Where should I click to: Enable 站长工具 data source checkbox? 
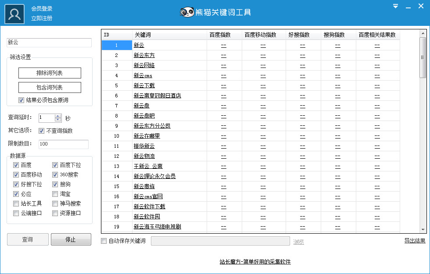pyautogui.click(x=16, y=203)
